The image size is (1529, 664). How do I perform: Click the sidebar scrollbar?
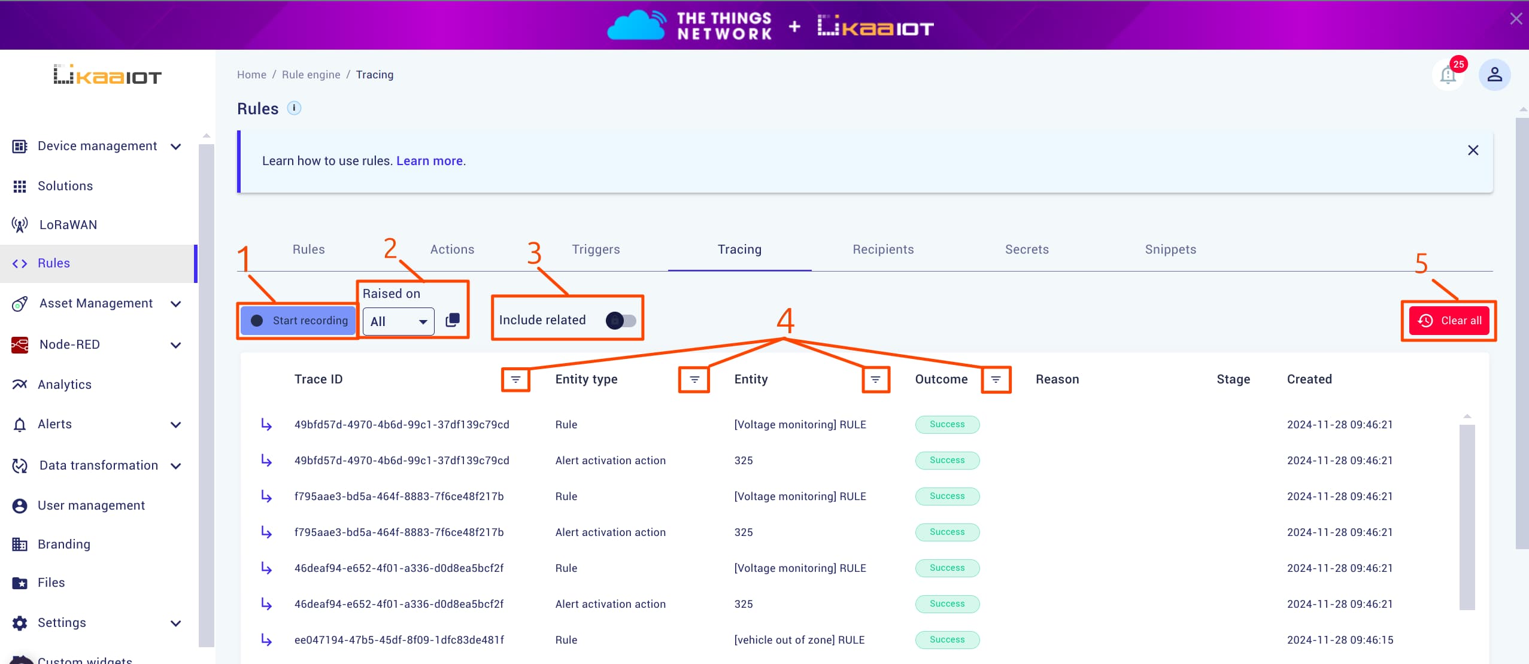(207, 395)
